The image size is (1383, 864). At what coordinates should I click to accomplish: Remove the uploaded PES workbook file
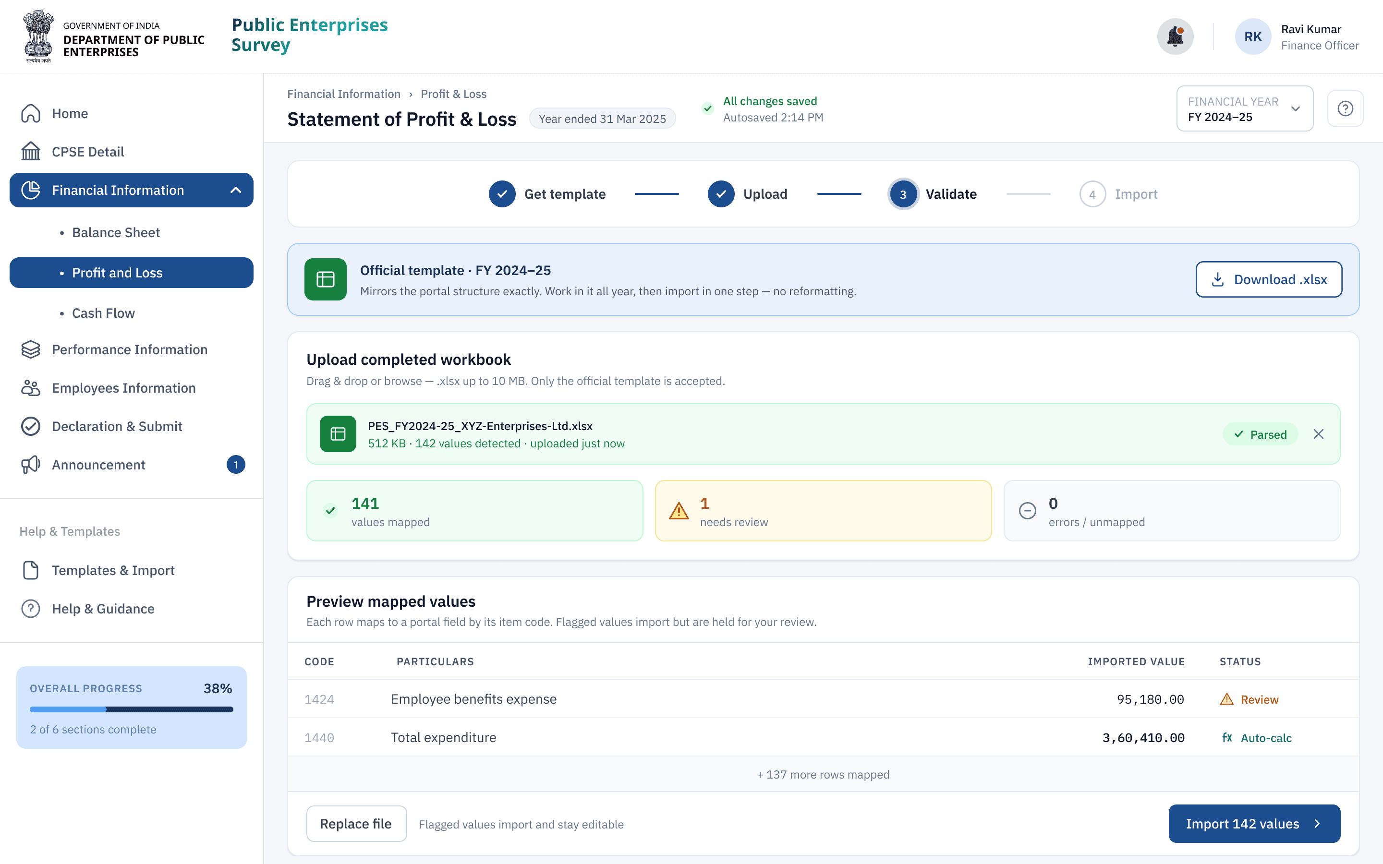tap(1319, 434)
